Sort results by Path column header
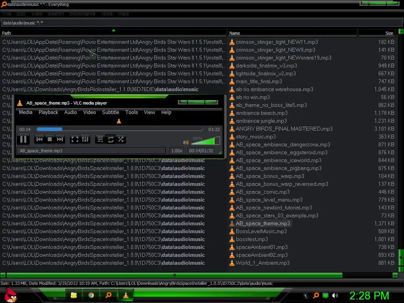 [x=113, y=33]
